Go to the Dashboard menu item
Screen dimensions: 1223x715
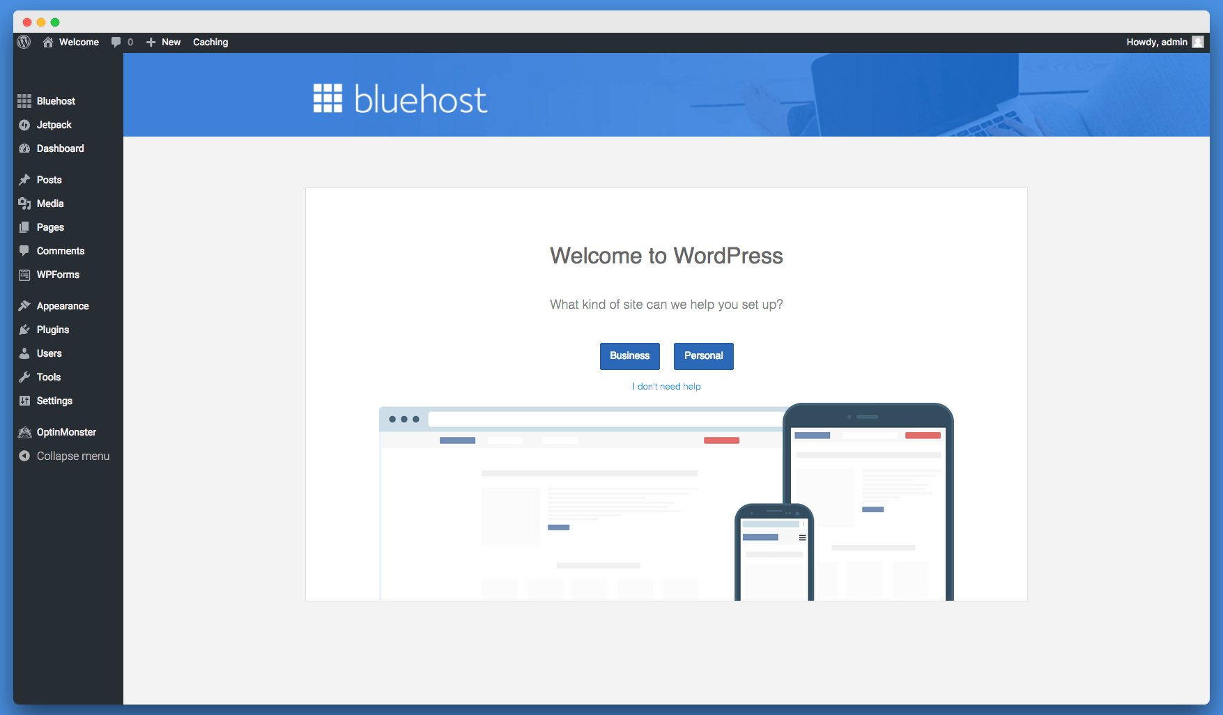60,148
